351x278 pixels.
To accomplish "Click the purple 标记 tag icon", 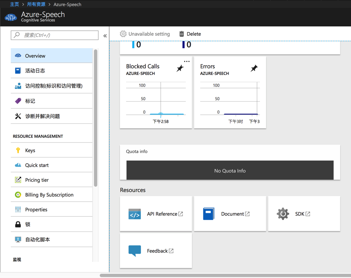I will pyautogui.click(x=18, y=101).
